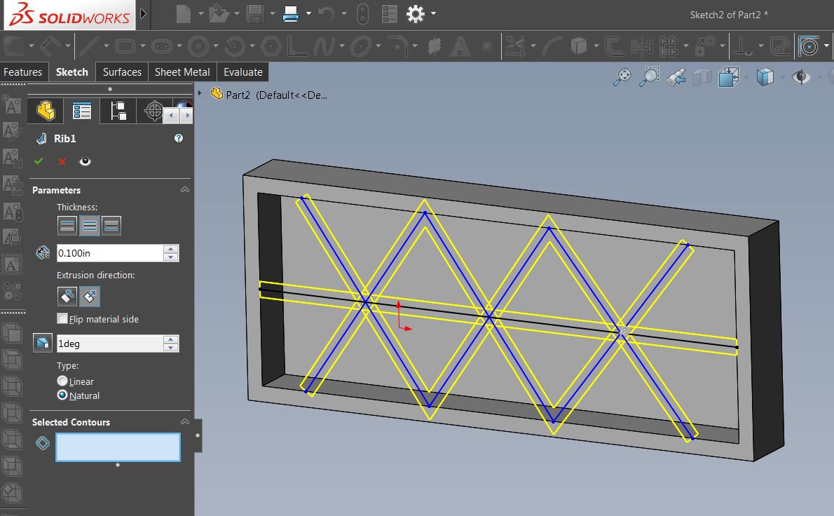Click the SolidWorks logo menu

(69, 14)
